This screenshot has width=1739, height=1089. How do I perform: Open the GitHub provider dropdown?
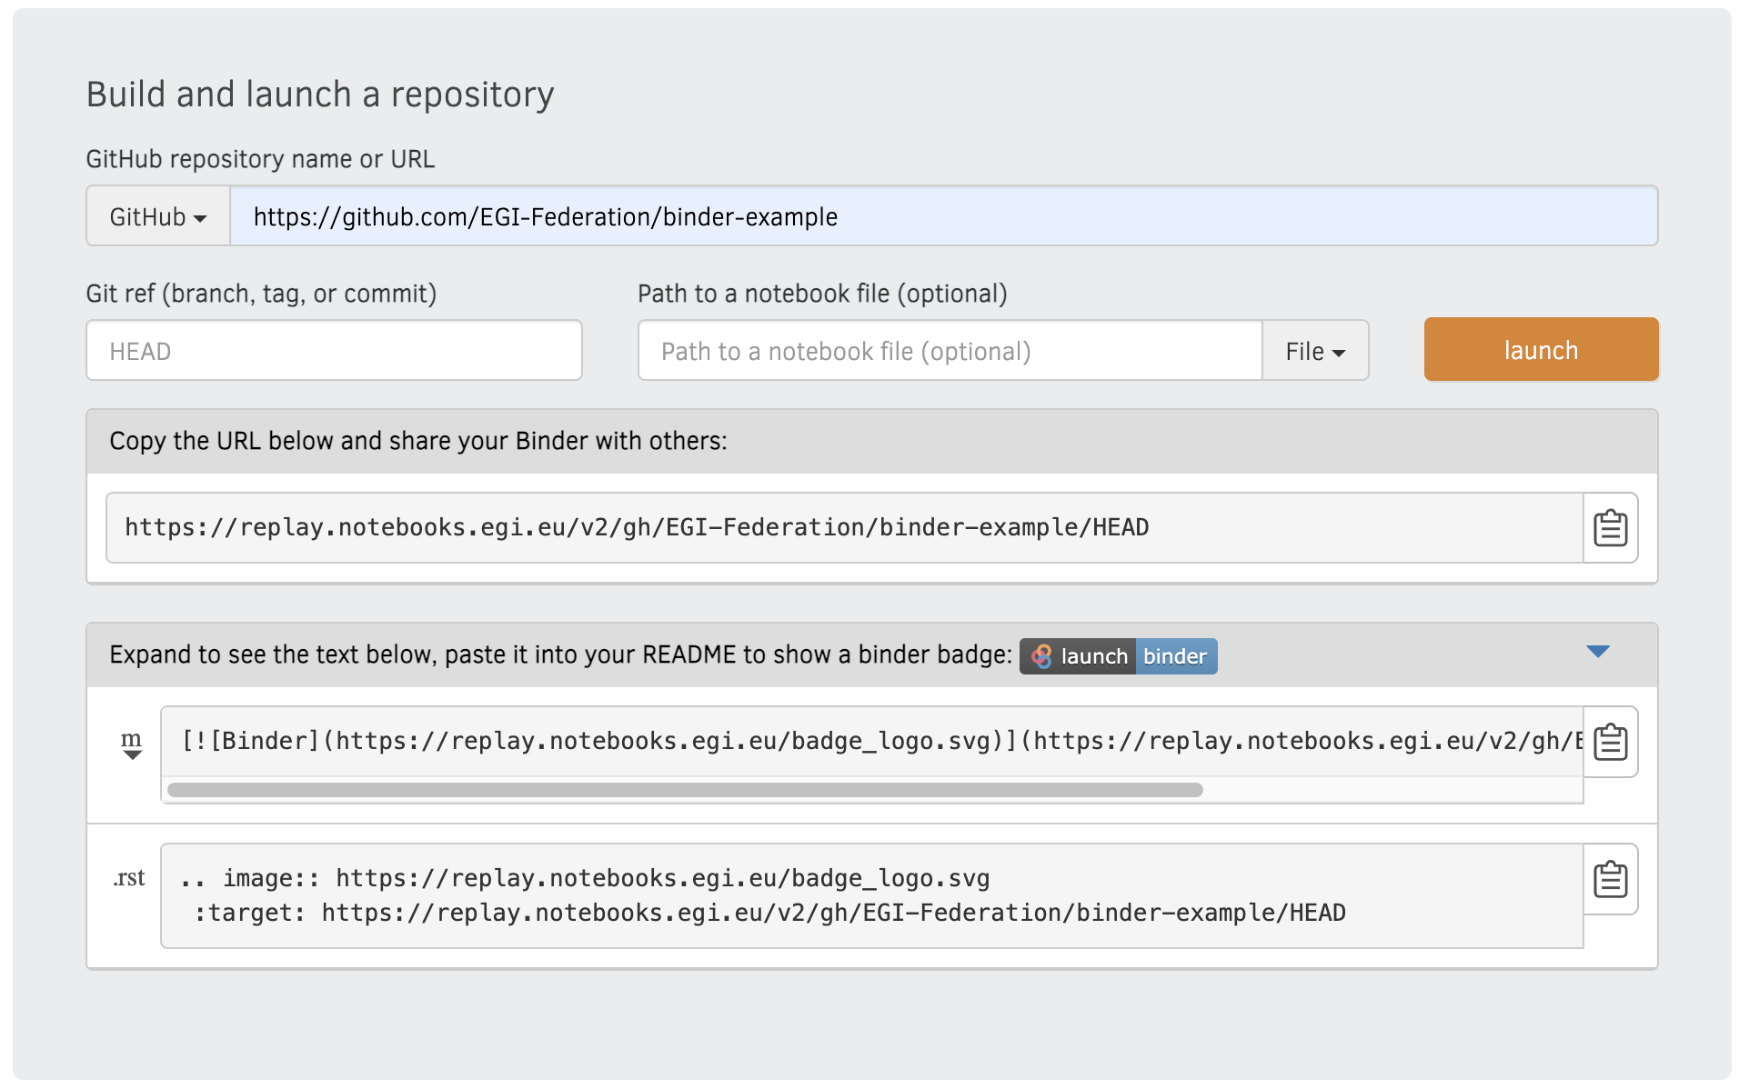coord(158,216)
